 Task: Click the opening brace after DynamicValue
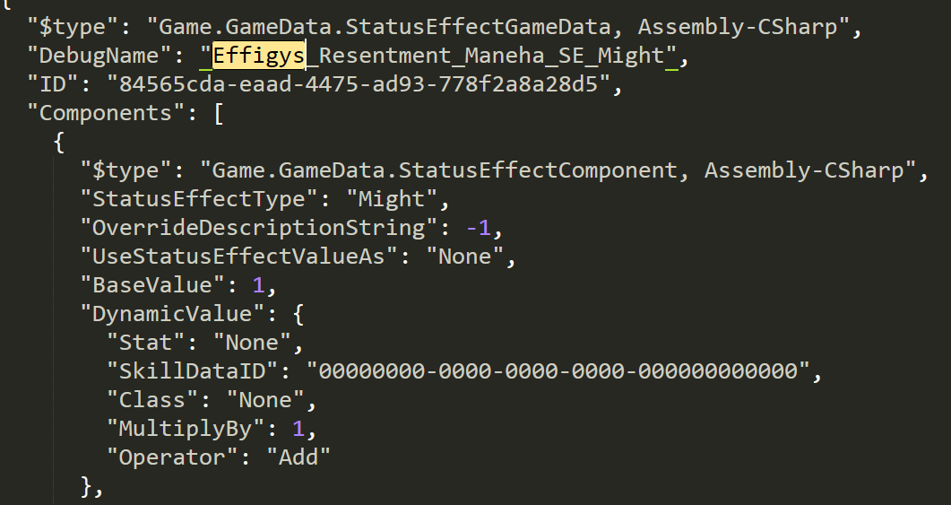[x=298, y=315]
